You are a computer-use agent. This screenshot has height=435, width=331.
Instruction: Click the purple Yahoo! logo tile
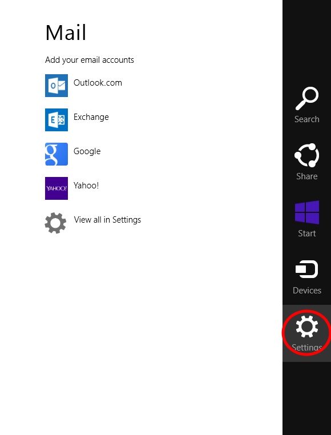56,188
